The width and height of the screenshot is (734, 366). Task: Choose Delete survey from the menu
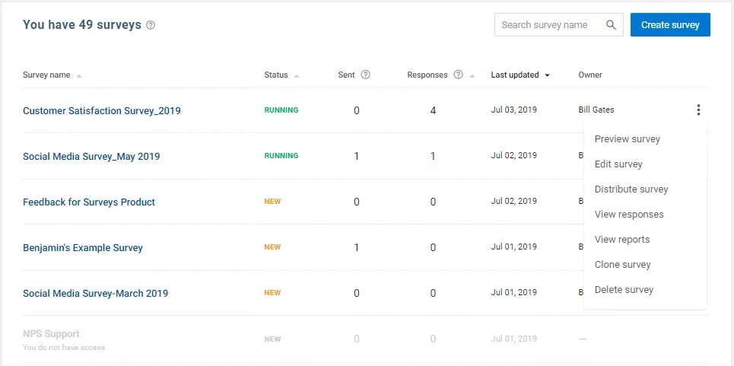[624, 290]
